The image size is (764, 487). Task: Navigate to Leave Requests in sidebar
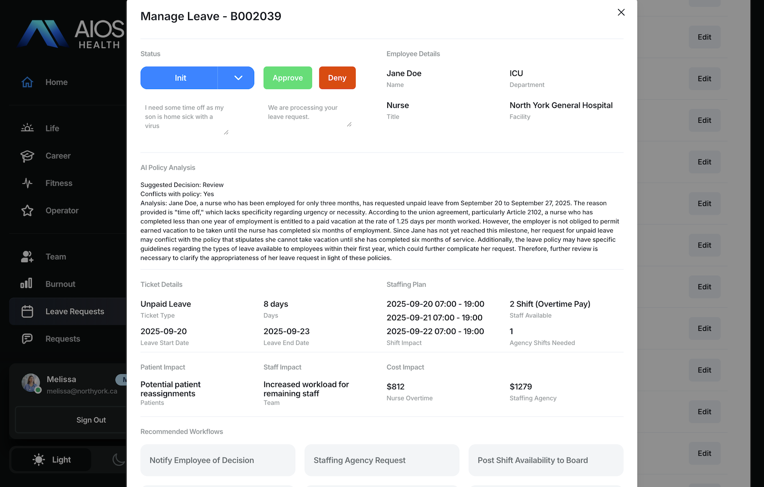click(74, 311)
